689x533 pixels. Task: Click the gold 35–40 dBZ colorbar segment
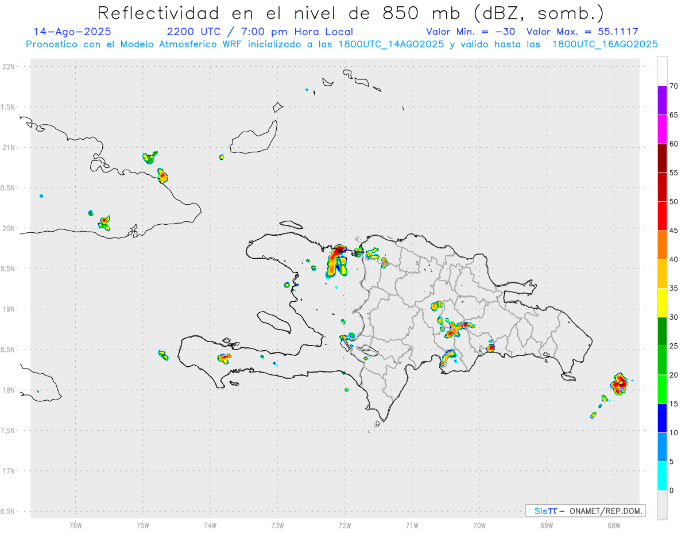point(662,274)
